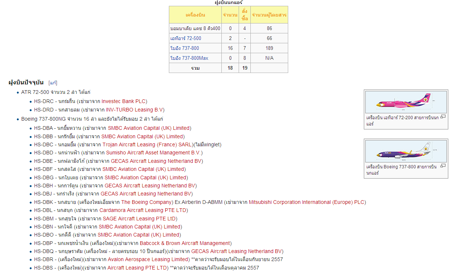Click the passenger count cell 86
The width and height of the screenshot is (449, 271).
pyautogui.click(x=269, y=28)
